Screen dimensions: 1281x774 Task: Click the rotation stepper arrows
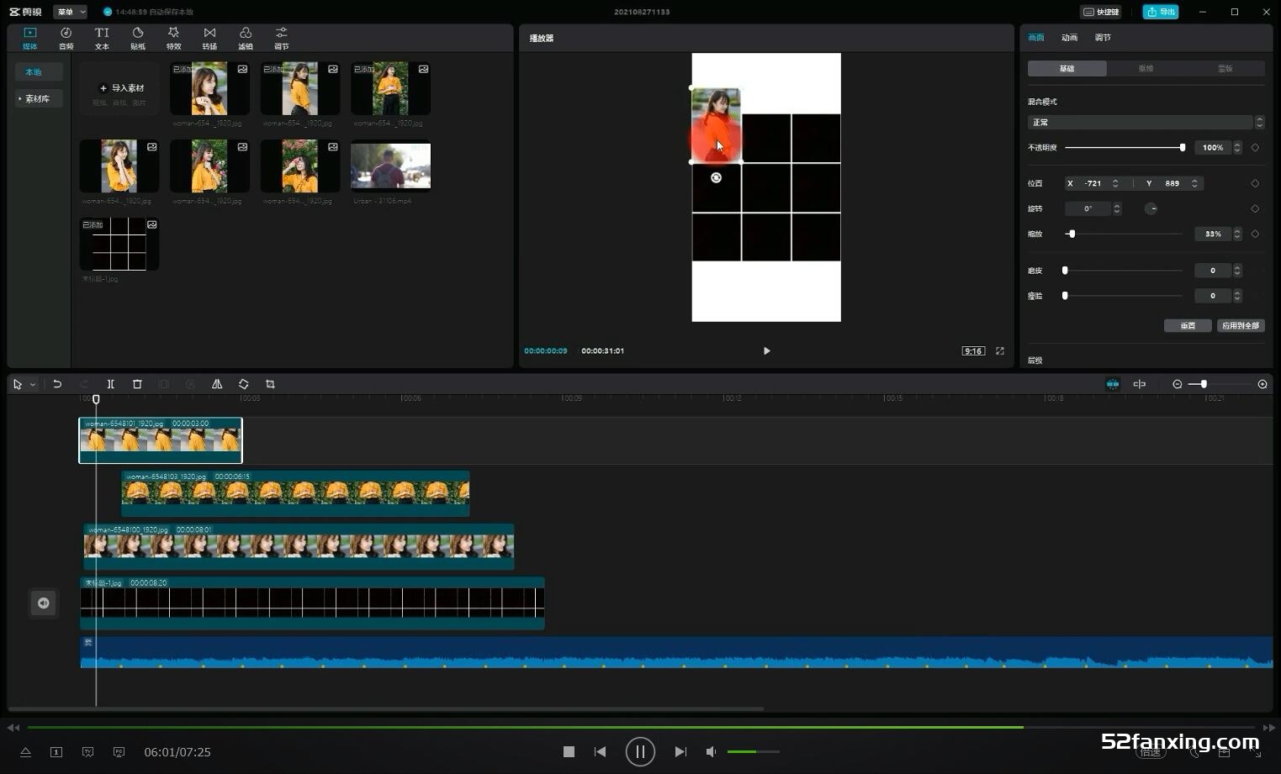pos(1117,208)
